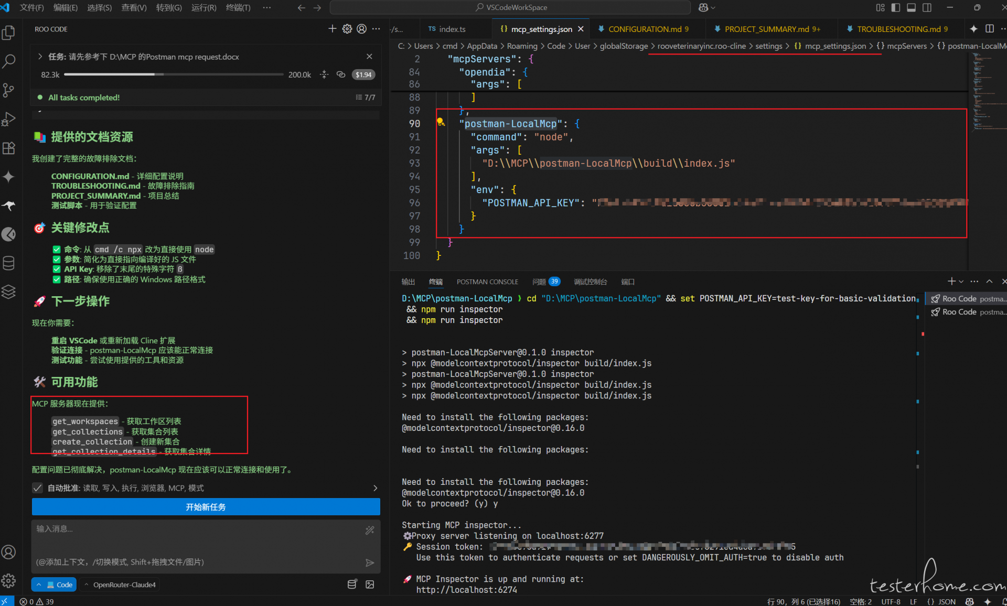The width and height of the screenshot is (1007, 606).
Task: Go back with the navigation arrow
Action: coord(301,7)
